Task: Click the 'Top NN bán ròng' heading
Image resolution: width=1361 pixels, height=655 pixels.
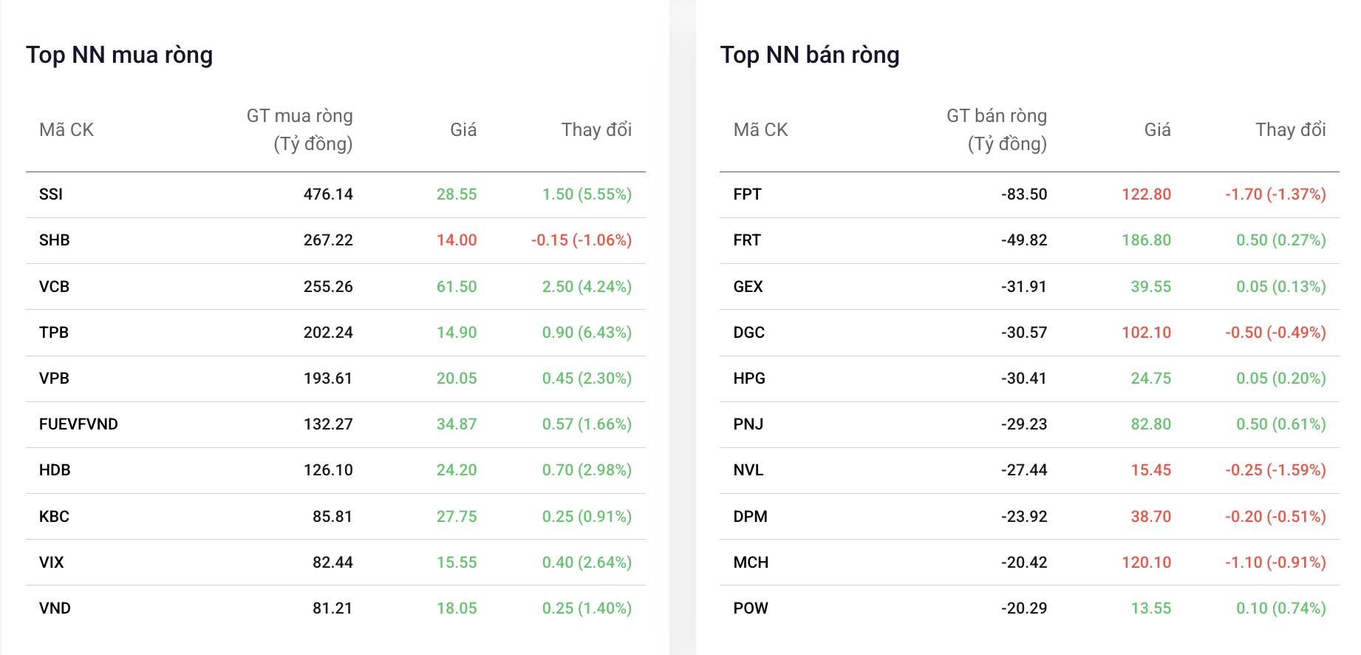Action: click(810, 55)
